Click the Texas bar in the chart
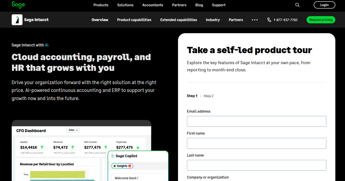Screen dimensions: 345x181 pos(58,174)
